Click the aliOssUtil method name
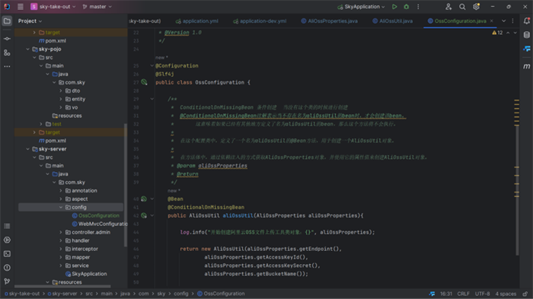533x299 pixels. (238, 215)
